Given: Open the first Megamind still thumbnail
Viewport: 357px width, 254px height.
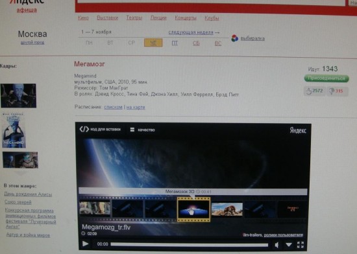Looking at the screenshot, I should [x=18, y=95].
